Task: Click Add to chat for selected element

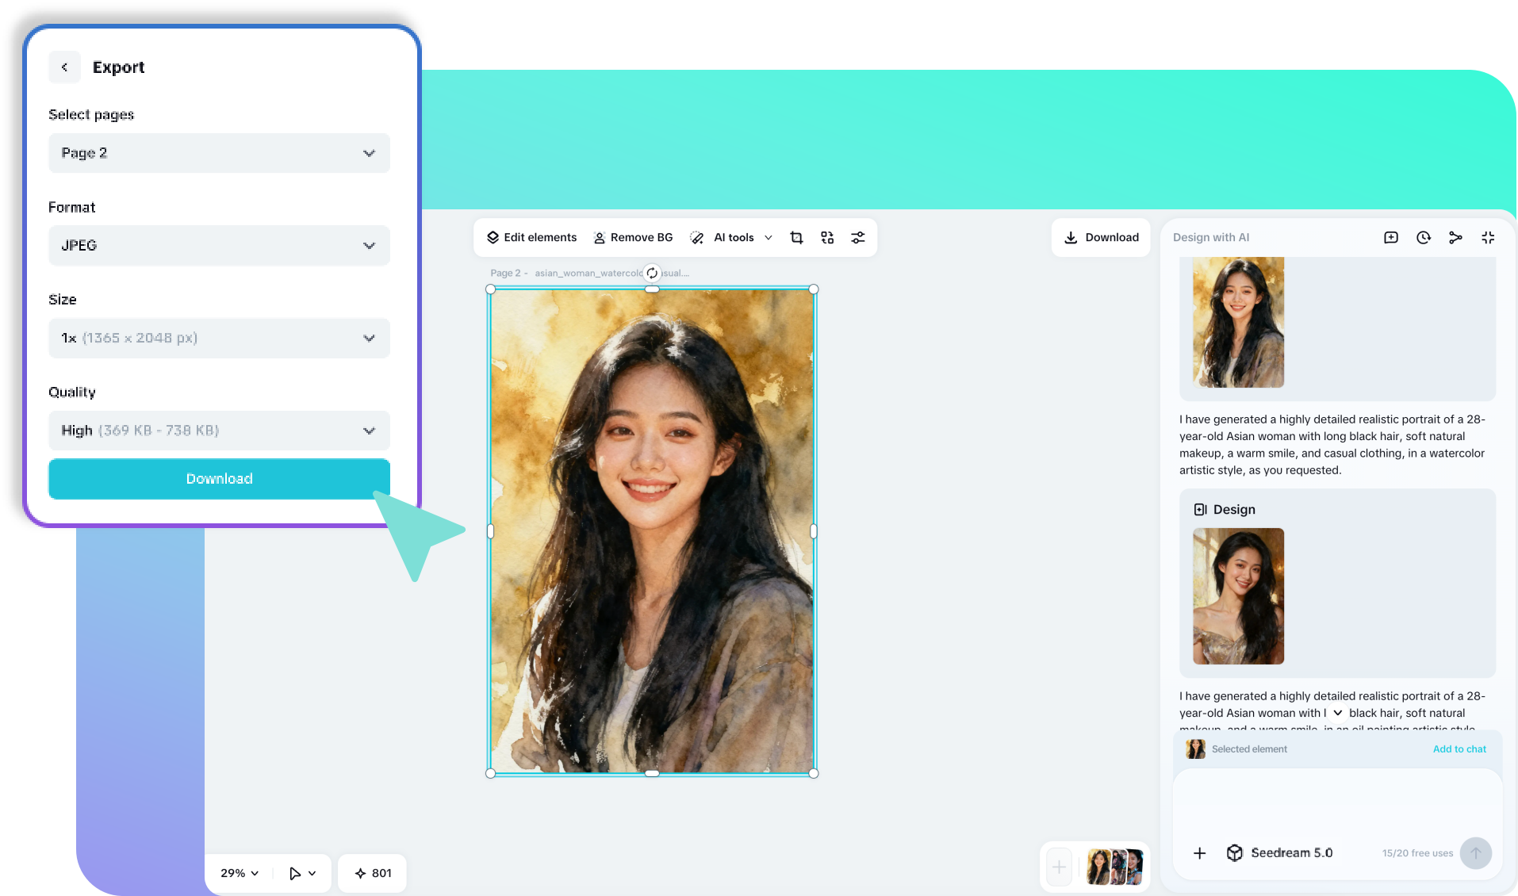Action: pyautogui.click(x=1459, y=749)
